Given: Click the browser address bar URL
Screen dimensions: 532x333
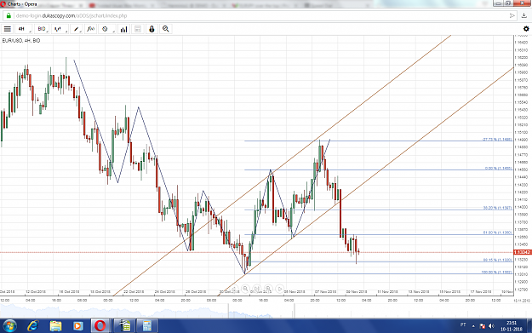Looking at the screenshot, I should pyautogui.click(x=72, y=15).
